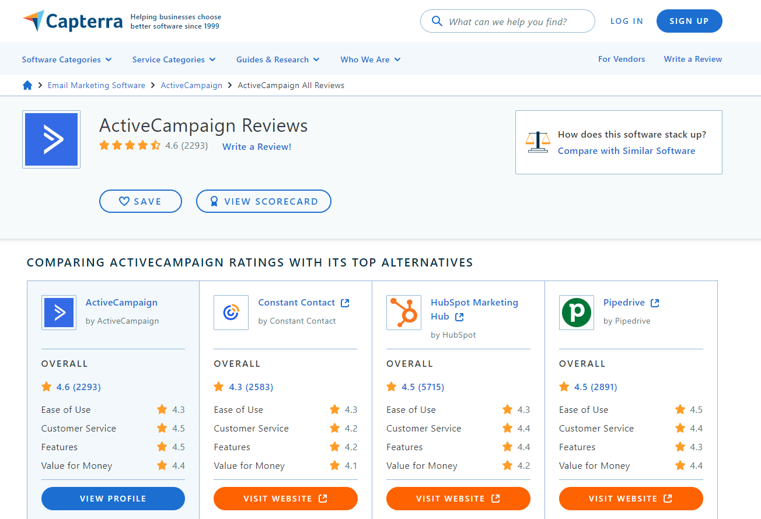Open For Vendors menu item
761x519 pixels.
(622, 59)
